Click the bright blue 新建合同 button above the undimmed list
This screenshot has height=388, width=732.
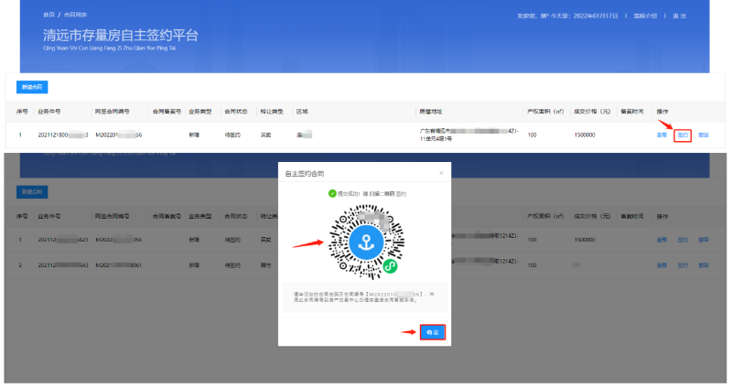32,87
